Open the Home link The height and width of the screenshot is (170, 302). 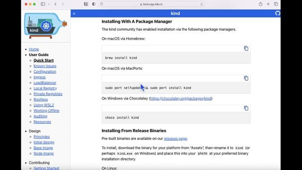tap(34, 49)
